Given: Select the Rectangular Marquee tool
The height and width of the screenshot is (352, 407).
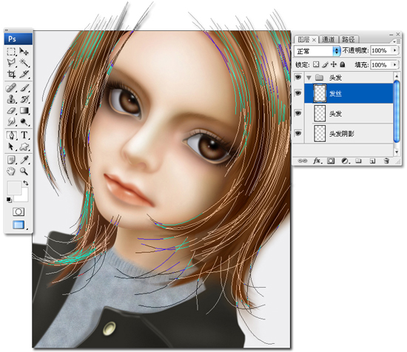Looking at the screenshot, I should point(11,52).
